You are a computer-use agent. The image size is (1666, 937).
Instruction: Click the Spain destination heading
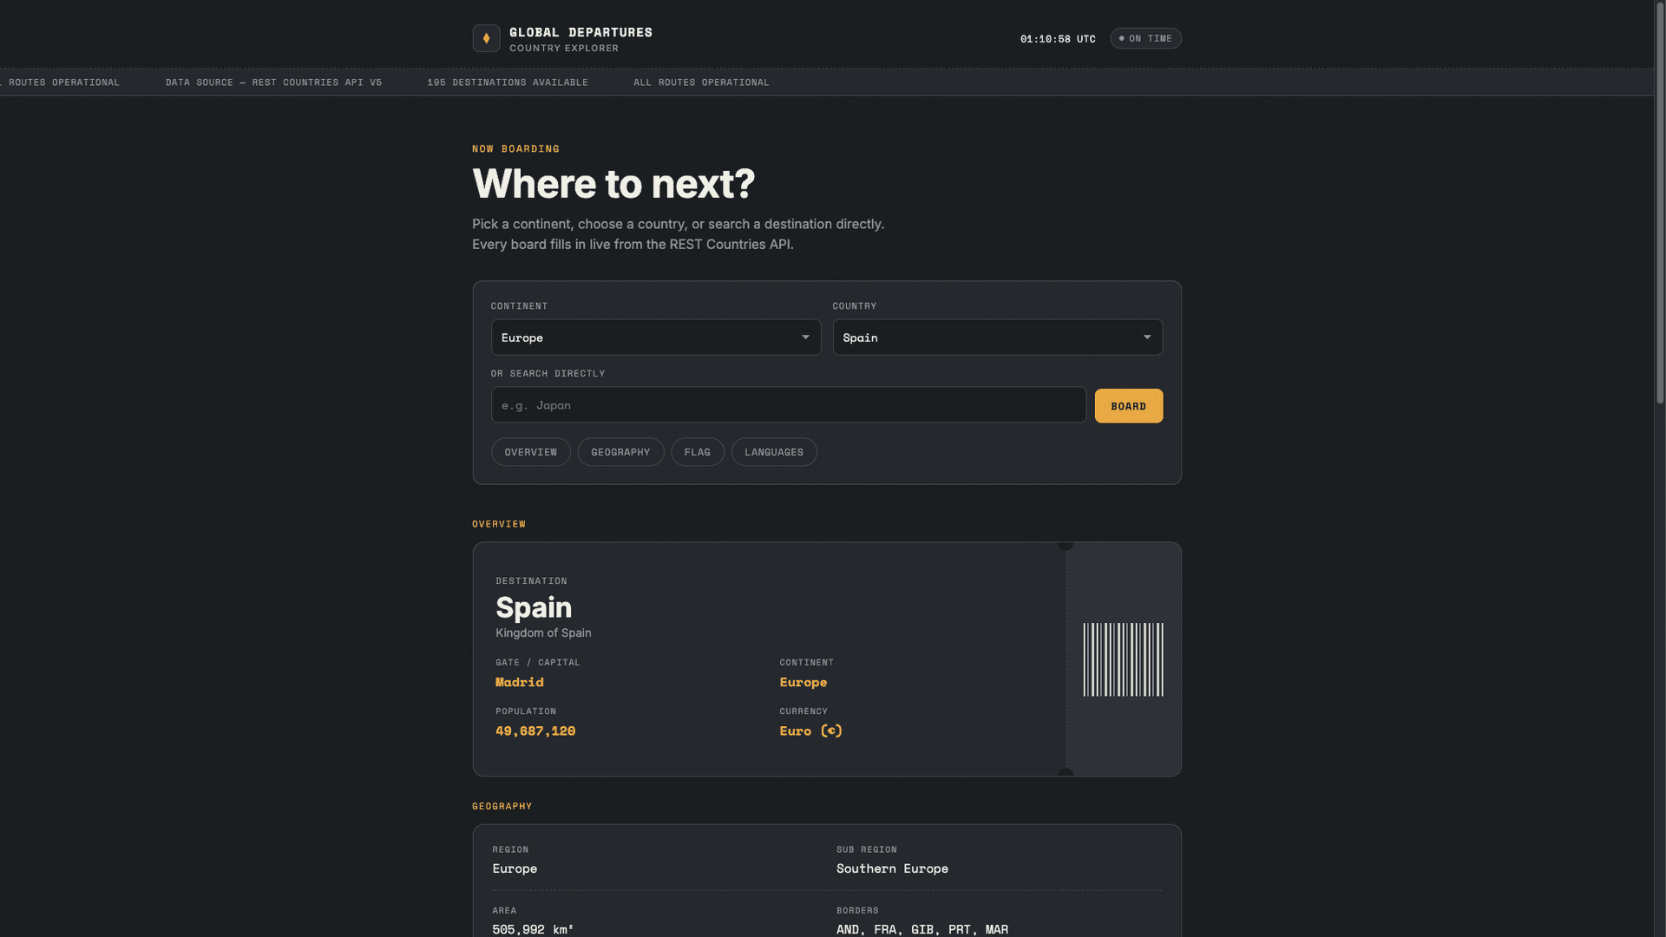[534, 607]
